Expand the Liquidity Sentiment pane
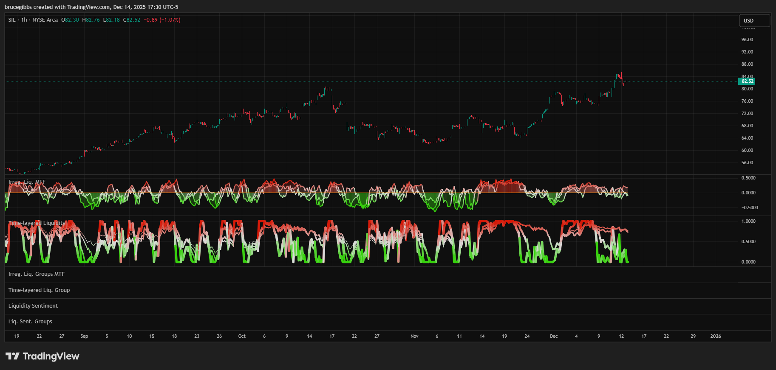Viewport: 776px width, 370px height. coord(33,306)
